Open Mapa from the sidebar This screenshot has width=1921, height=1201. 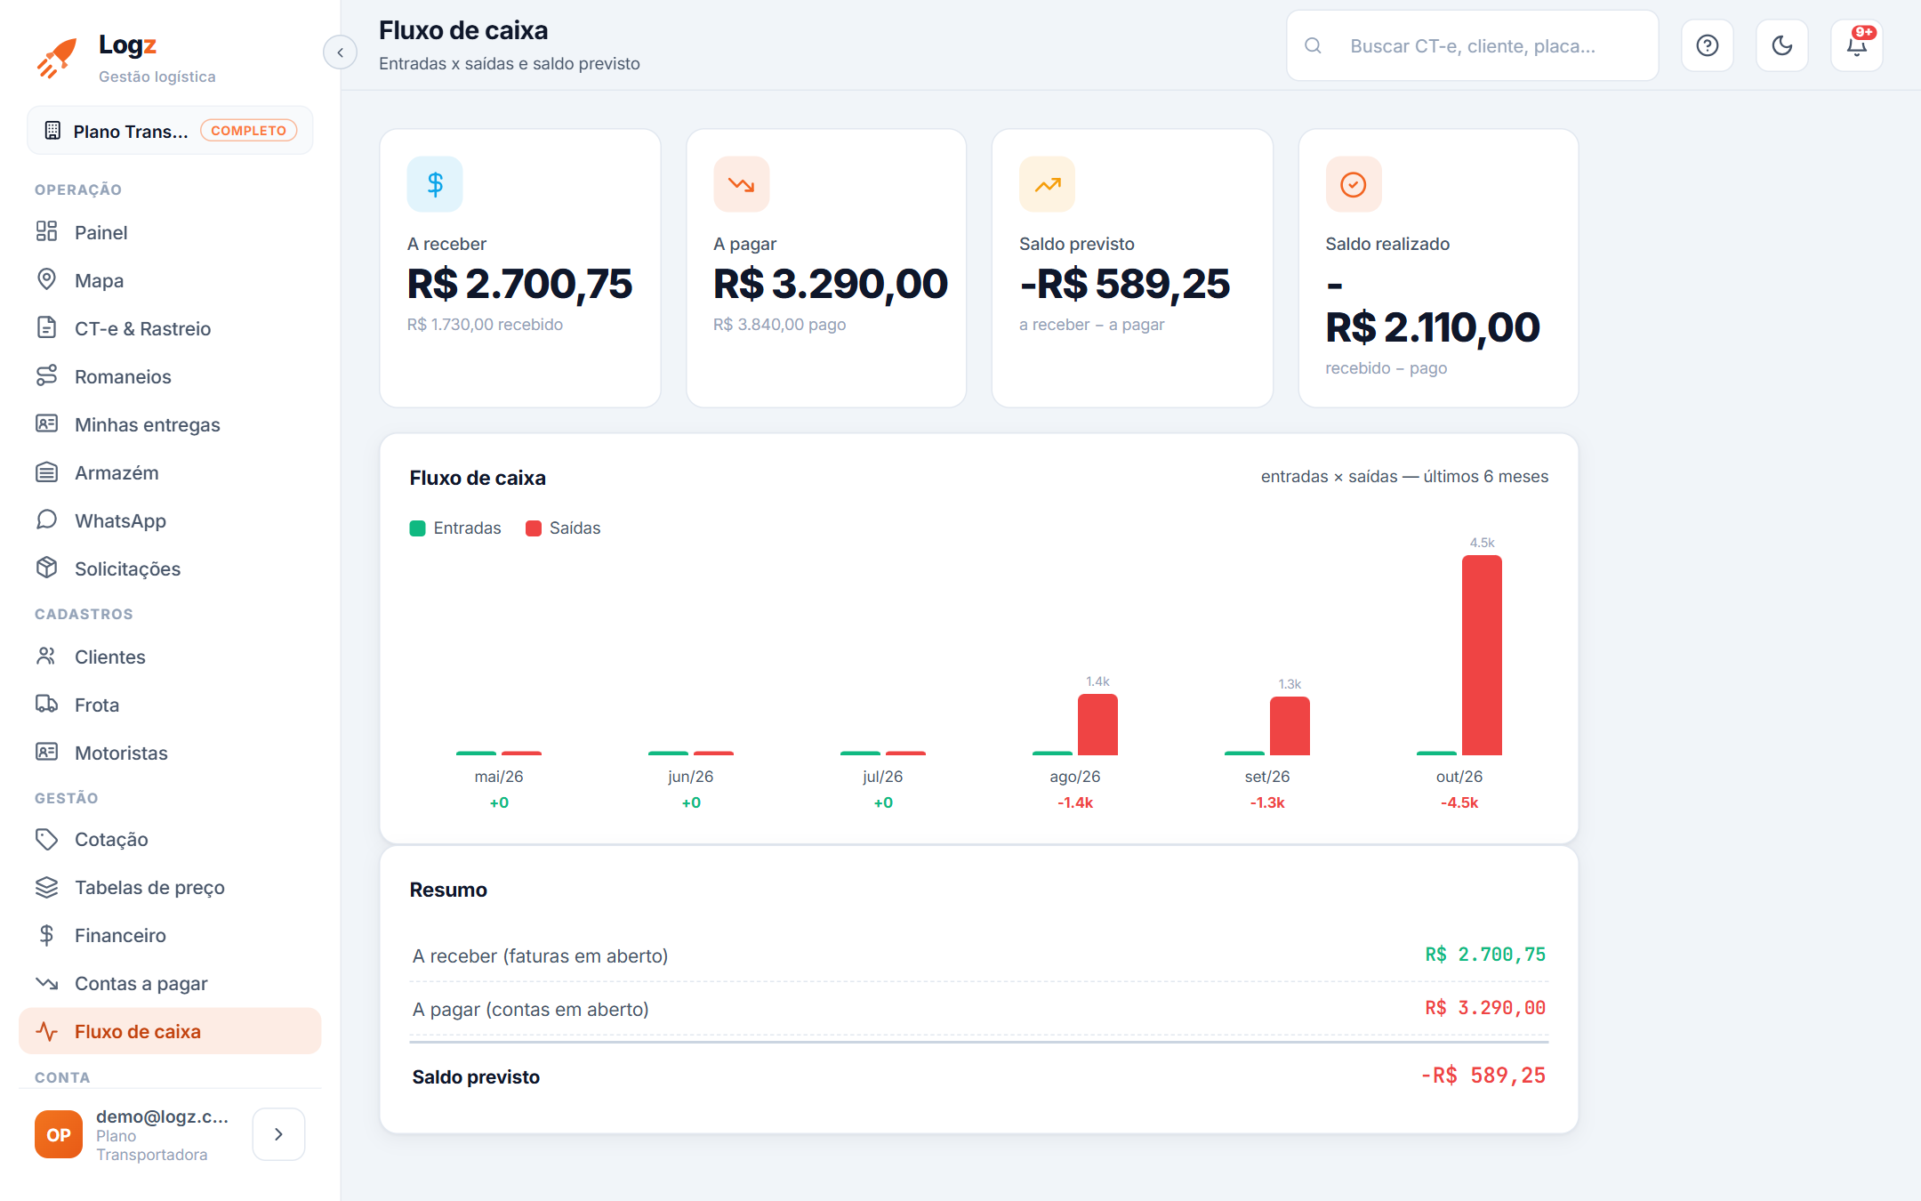(x=169, y=280)
